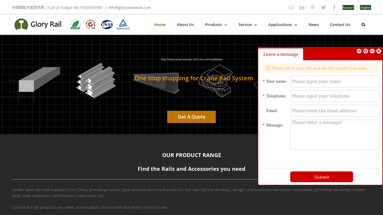This screenshot has width=383, height=215.
Task: Expand the Products dropdown menu
Action: point(216,25)
